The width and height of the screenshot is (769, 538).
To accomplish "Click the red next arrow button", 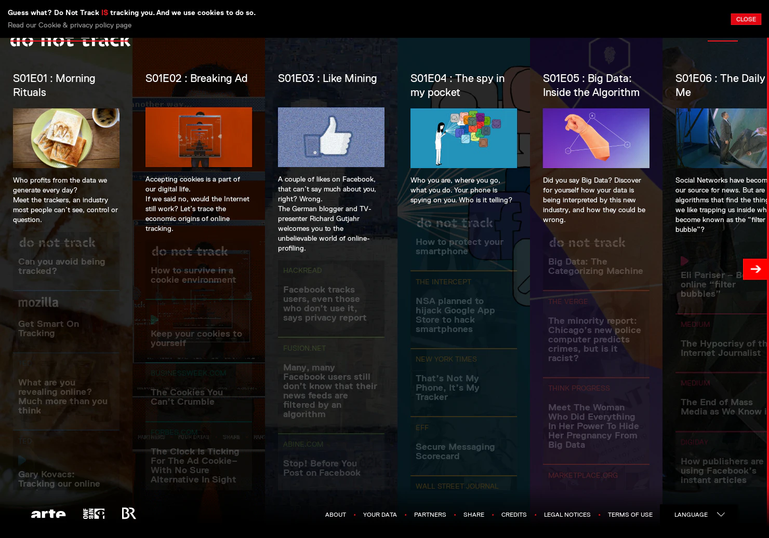I will pos(755,269).
